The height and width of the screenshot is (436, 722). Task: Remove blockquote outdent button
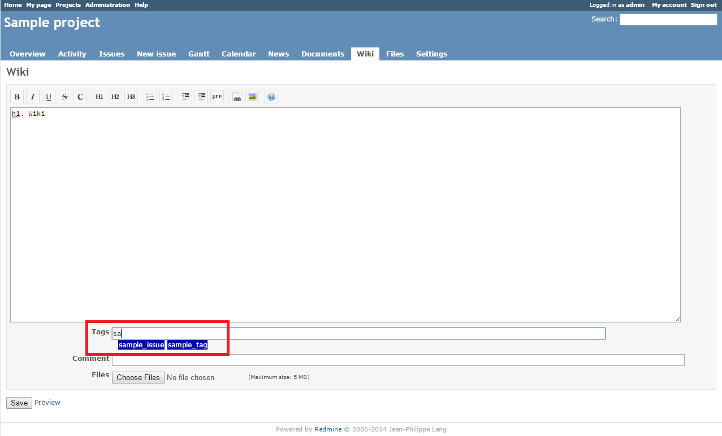coord(201,97)
